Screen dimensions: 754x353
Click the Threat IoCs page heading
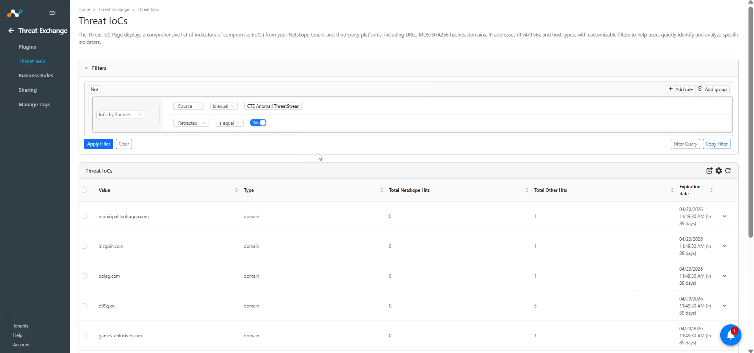pyautogui.click(x=103, y=21)
